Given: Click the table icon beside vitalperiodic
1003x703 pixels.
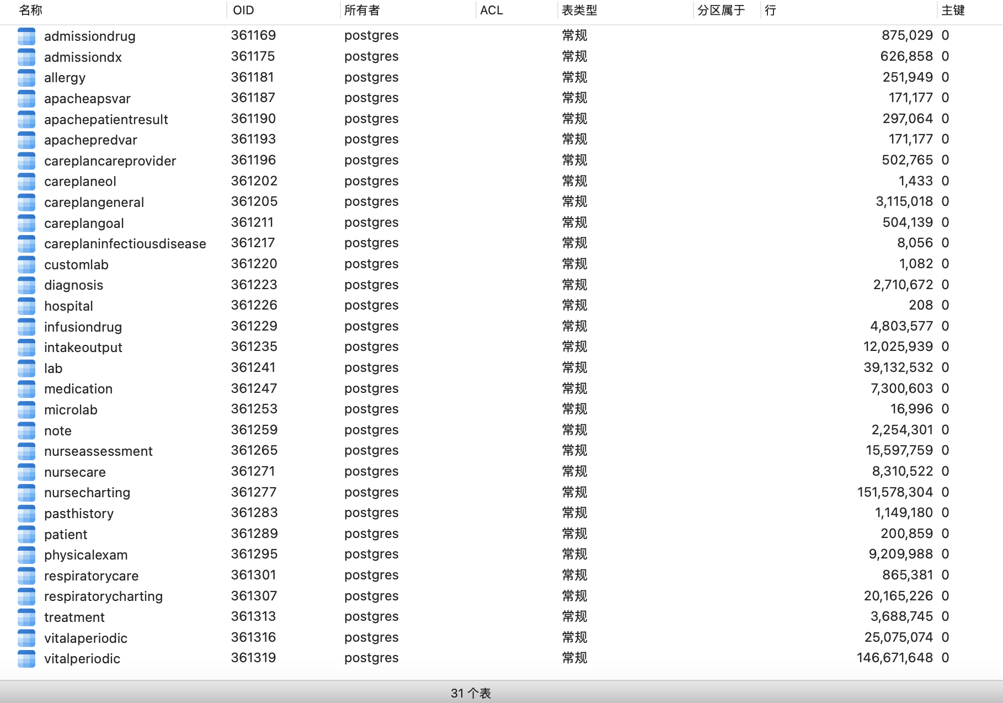Looking at the screenshot, I should [x=26, y=659].
